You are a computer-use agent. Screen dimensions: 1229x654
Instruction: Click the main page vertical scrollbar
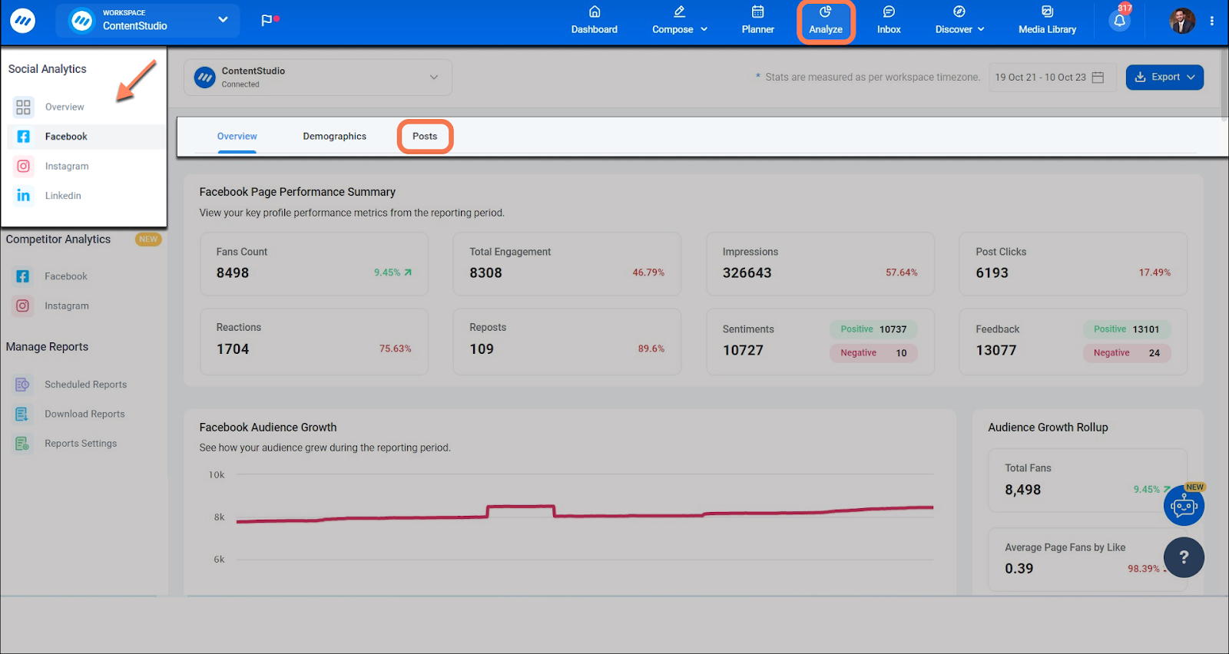click(x=1224, y=84)
